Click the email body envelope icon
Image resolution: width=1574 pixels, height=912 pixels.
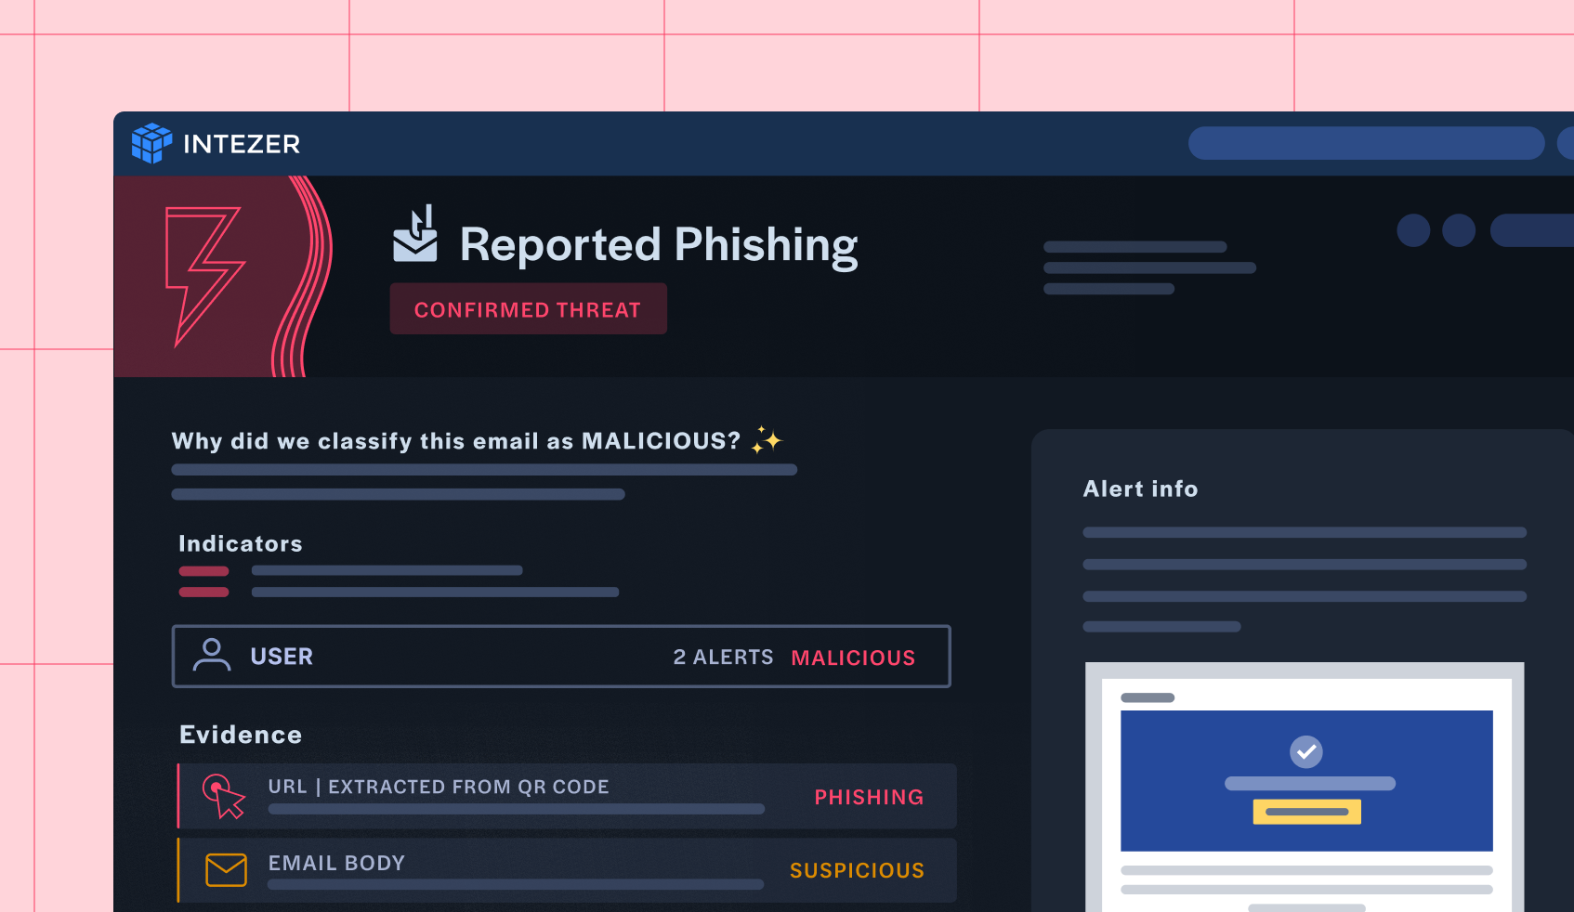click(226, 870)
